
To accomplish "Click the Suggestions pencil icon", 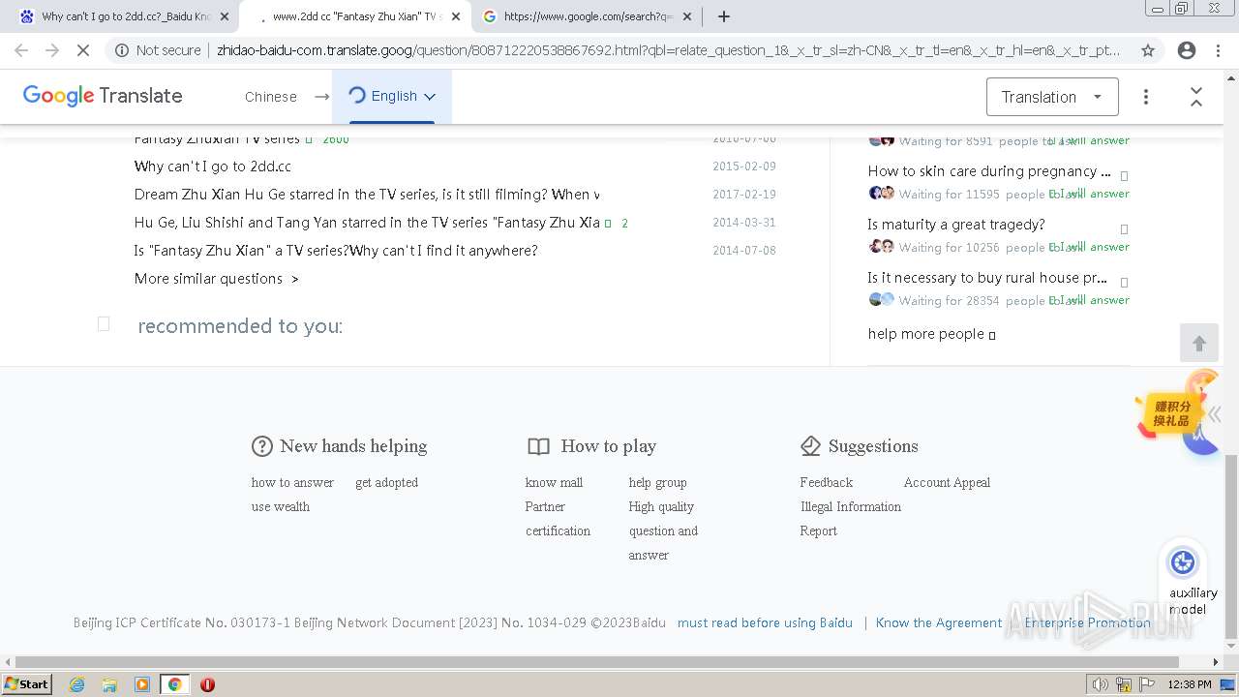I will [x=811, y=446].
